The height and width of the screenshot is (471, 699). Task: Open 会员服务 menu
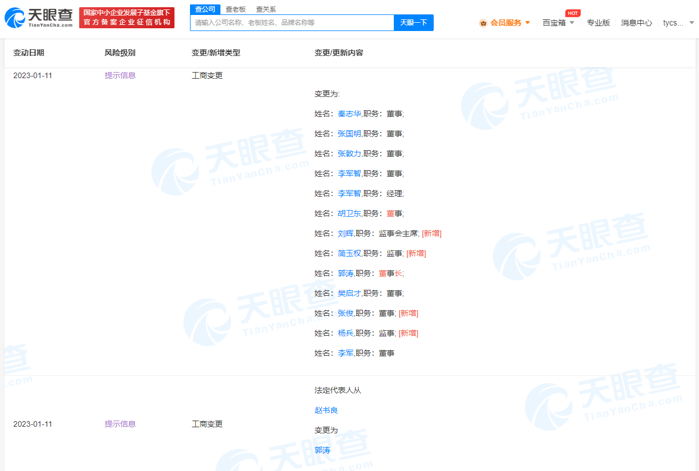[506, 23]
